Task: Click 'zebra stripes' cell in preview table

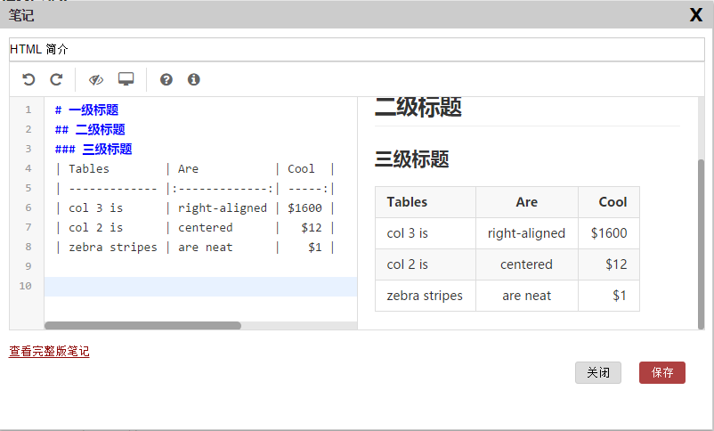Action: pyautogui.click(x=425, y=296)
